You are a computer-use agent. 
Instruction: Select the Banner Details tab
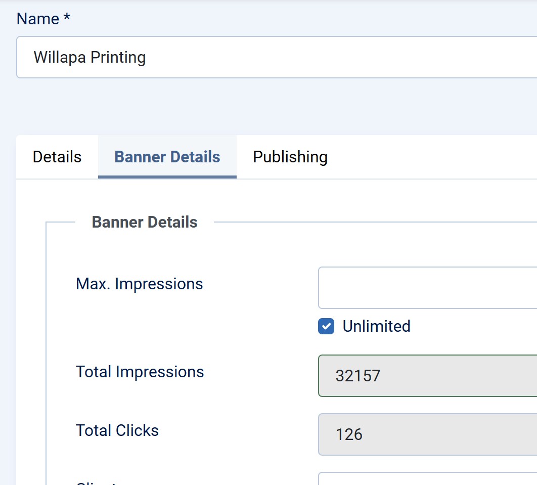167,157
